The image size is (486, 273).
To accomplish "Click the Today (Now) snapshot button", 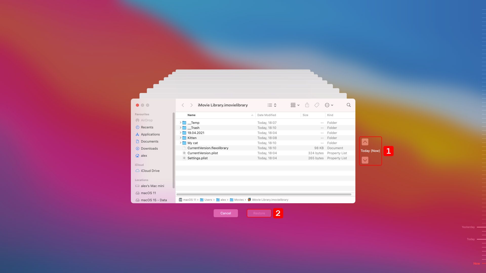I will [x=370, y=151].
